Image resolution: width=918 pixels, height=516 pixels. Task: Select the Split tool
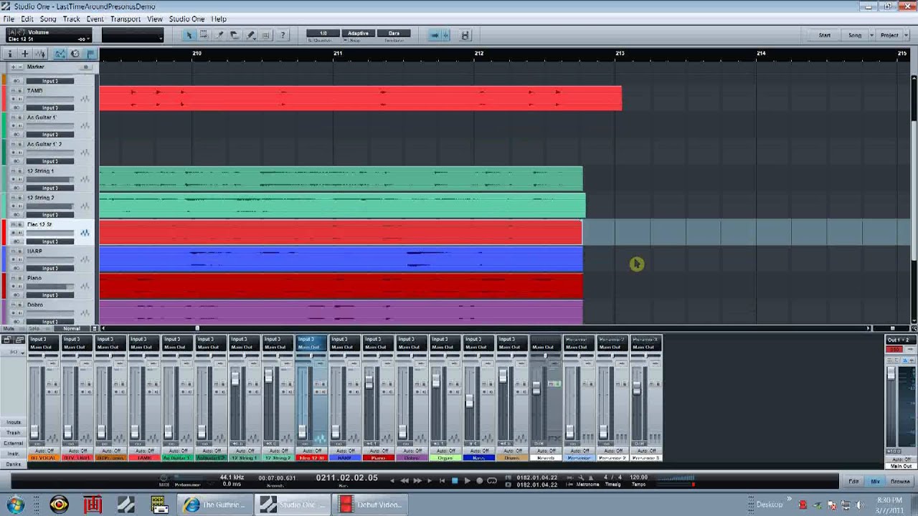[219, 34]
